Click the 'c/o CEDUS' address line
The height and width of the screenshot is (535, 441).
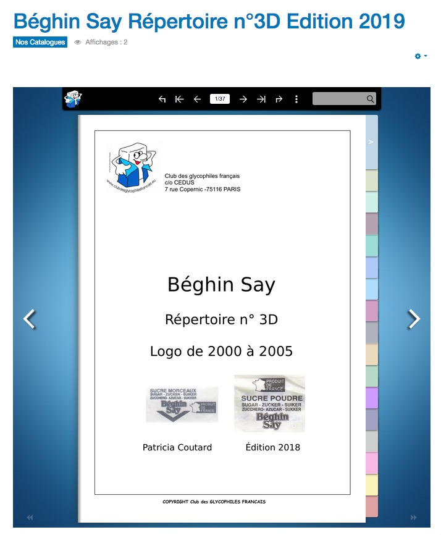pos(179,182)
